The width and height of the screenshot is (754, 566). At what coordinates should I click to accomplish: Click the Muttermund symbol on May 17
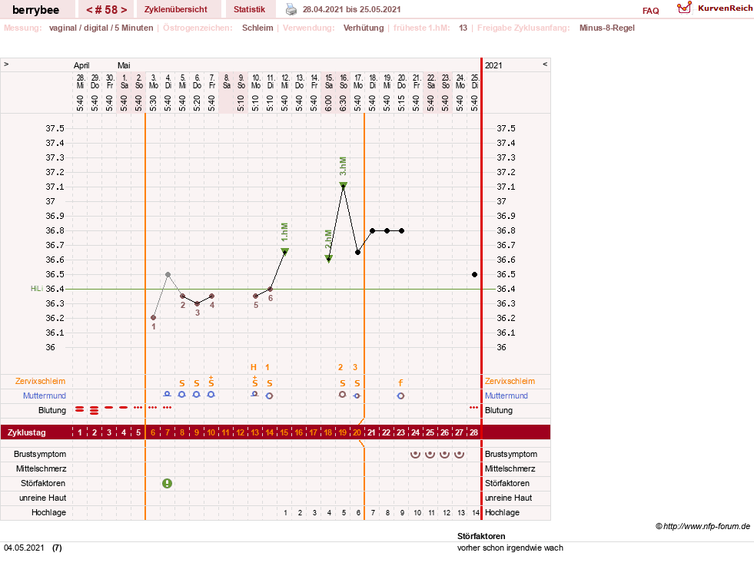click(x=357, y=396)
